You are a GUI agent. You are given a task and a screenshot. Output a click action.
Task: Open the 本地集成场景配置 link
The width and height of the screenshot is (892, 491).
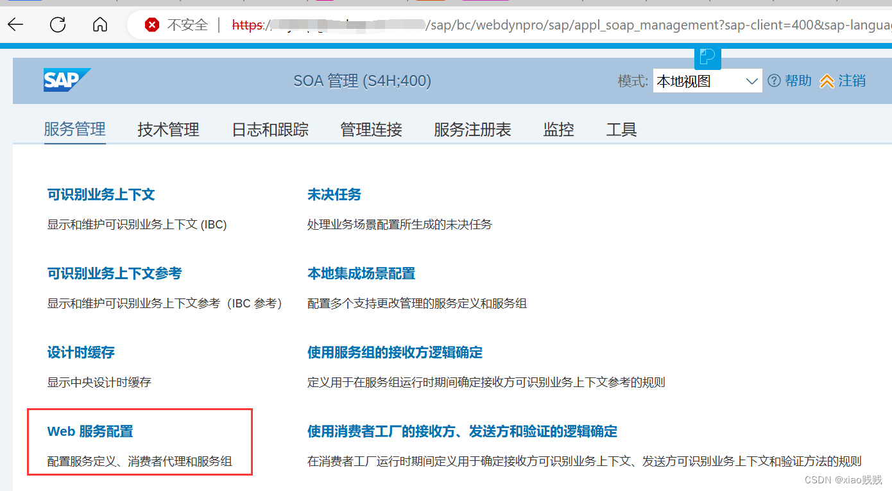click(361, 273)
